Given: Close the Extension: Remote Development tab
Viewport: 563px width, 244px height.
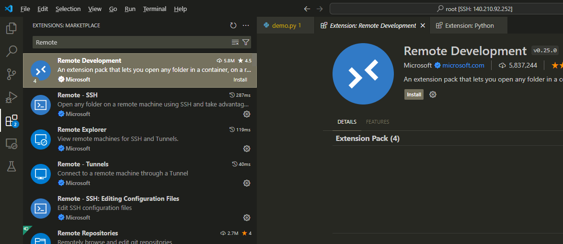Looking at the screenshot, I should pyautogui.click(x=423, y=25).
